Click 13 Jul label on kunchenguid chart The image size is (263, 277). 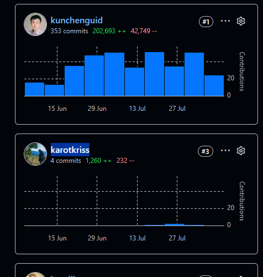[137, 109]
